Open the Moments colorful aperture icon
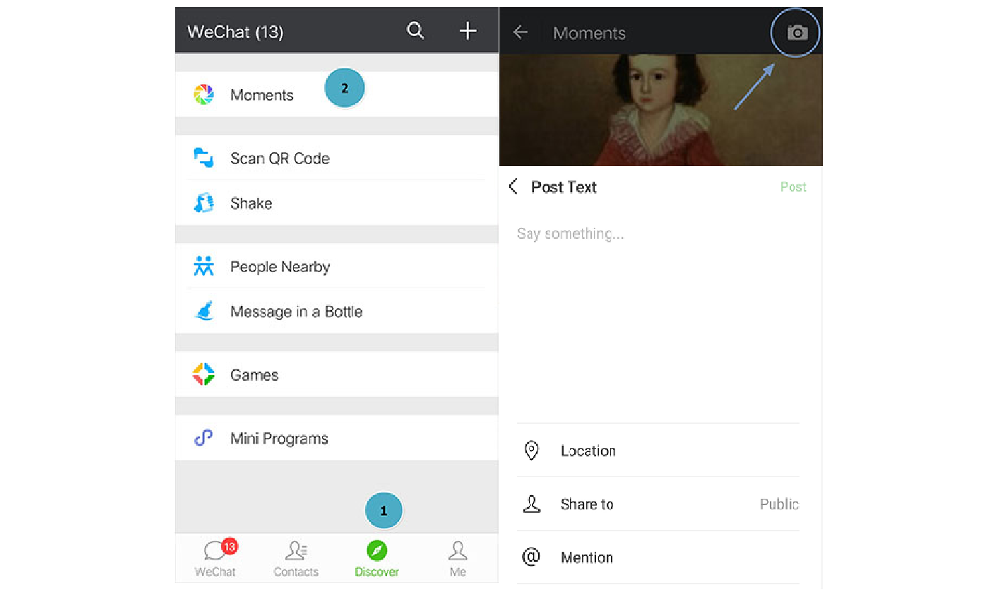This screenshot has height=597, width=998. click(x=203, y=94)
